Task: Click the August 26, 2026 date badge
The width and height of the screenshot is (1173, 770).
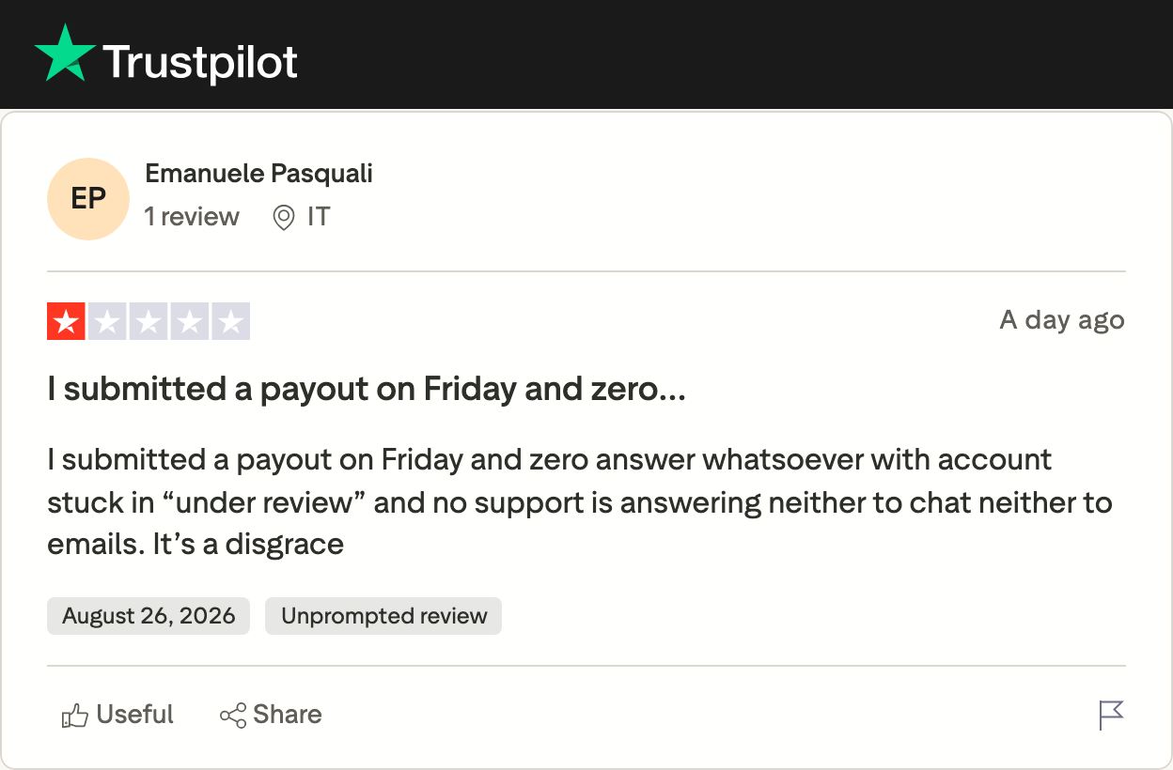Action: tap(149, 616)
